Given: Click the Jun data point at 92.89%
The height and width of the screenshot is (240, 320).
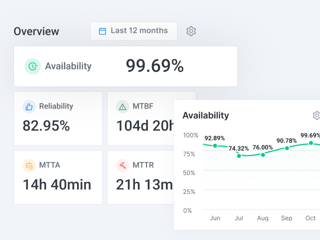Looking at the screenshot, I should pyautogui.click(x=215, y=145).
